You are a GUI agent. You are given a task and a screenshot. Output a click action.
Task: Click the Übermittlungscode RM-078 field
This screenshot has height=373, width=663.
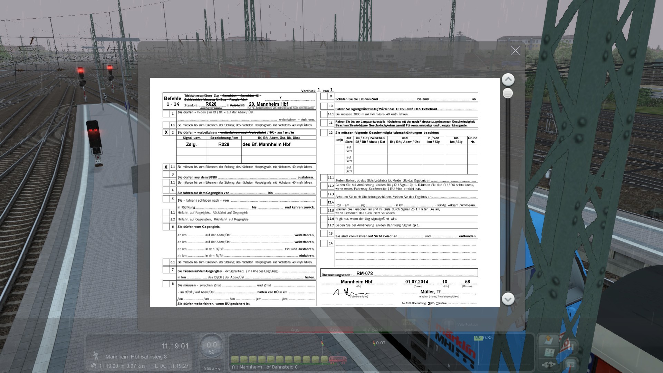[x=364, y=273]
